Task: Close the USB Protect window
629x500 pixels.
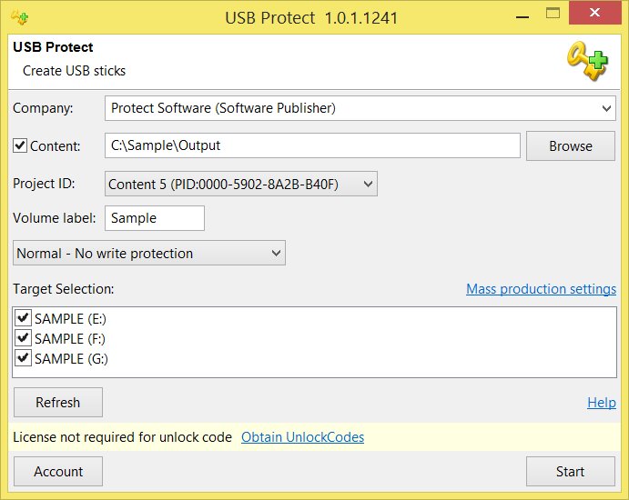Action: 595,13
